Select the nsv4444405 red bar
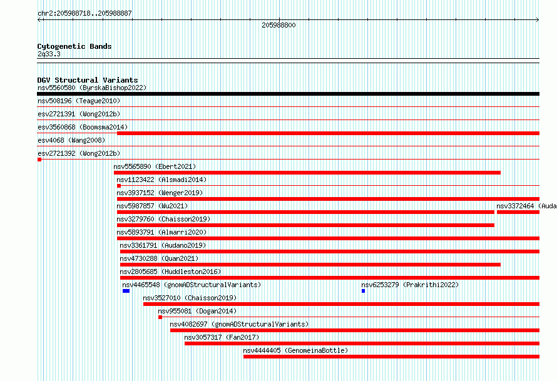Viewport: 557px width, 381px height. coord(391,357)
